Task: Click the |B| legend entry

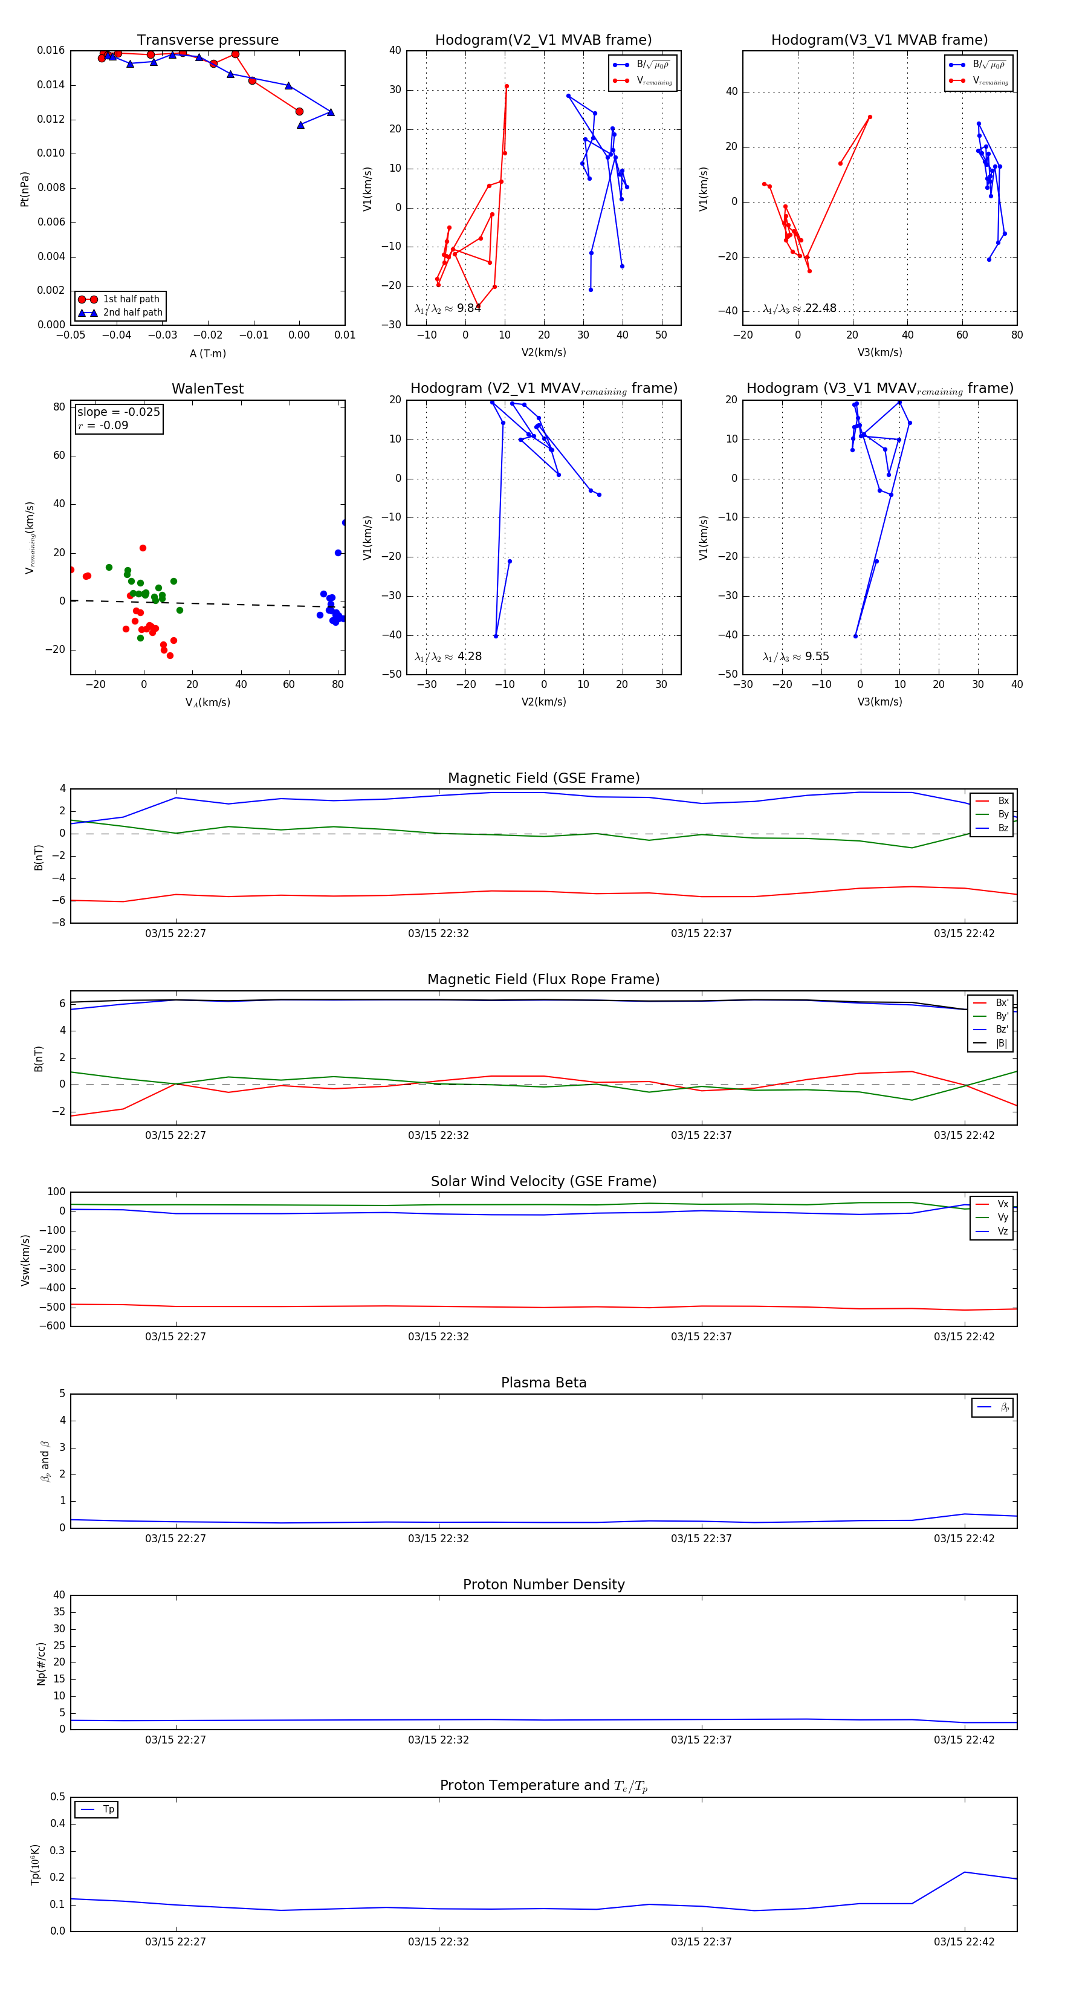Action: 991,1043
